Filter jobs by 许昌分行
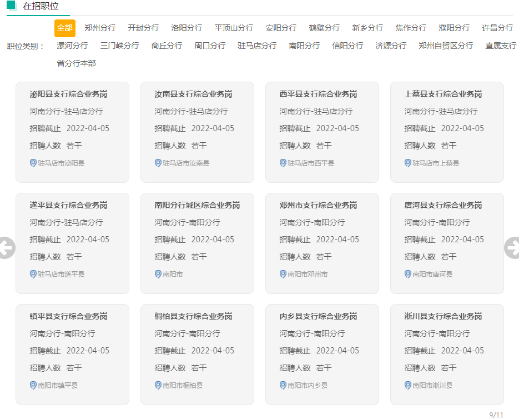This screenshot has width=519, height=419. click(x=497, y=28)
